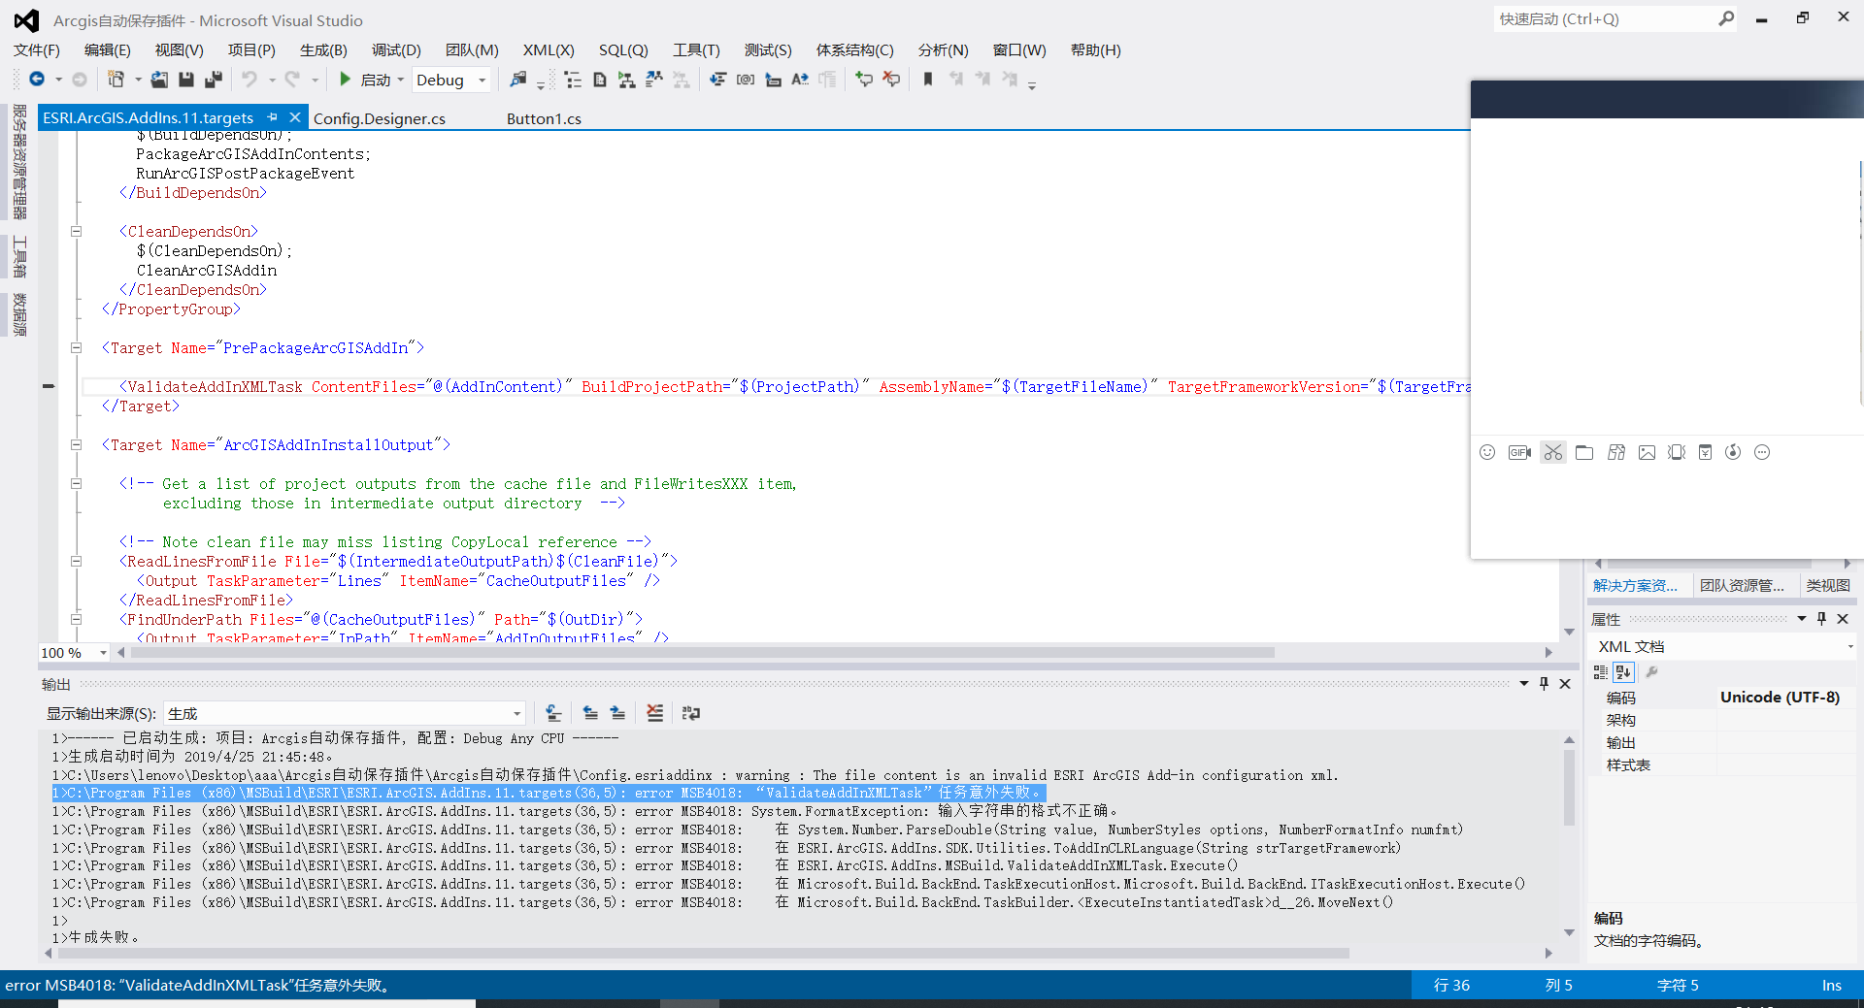Open the 文件(F) menu

[37, 50]
